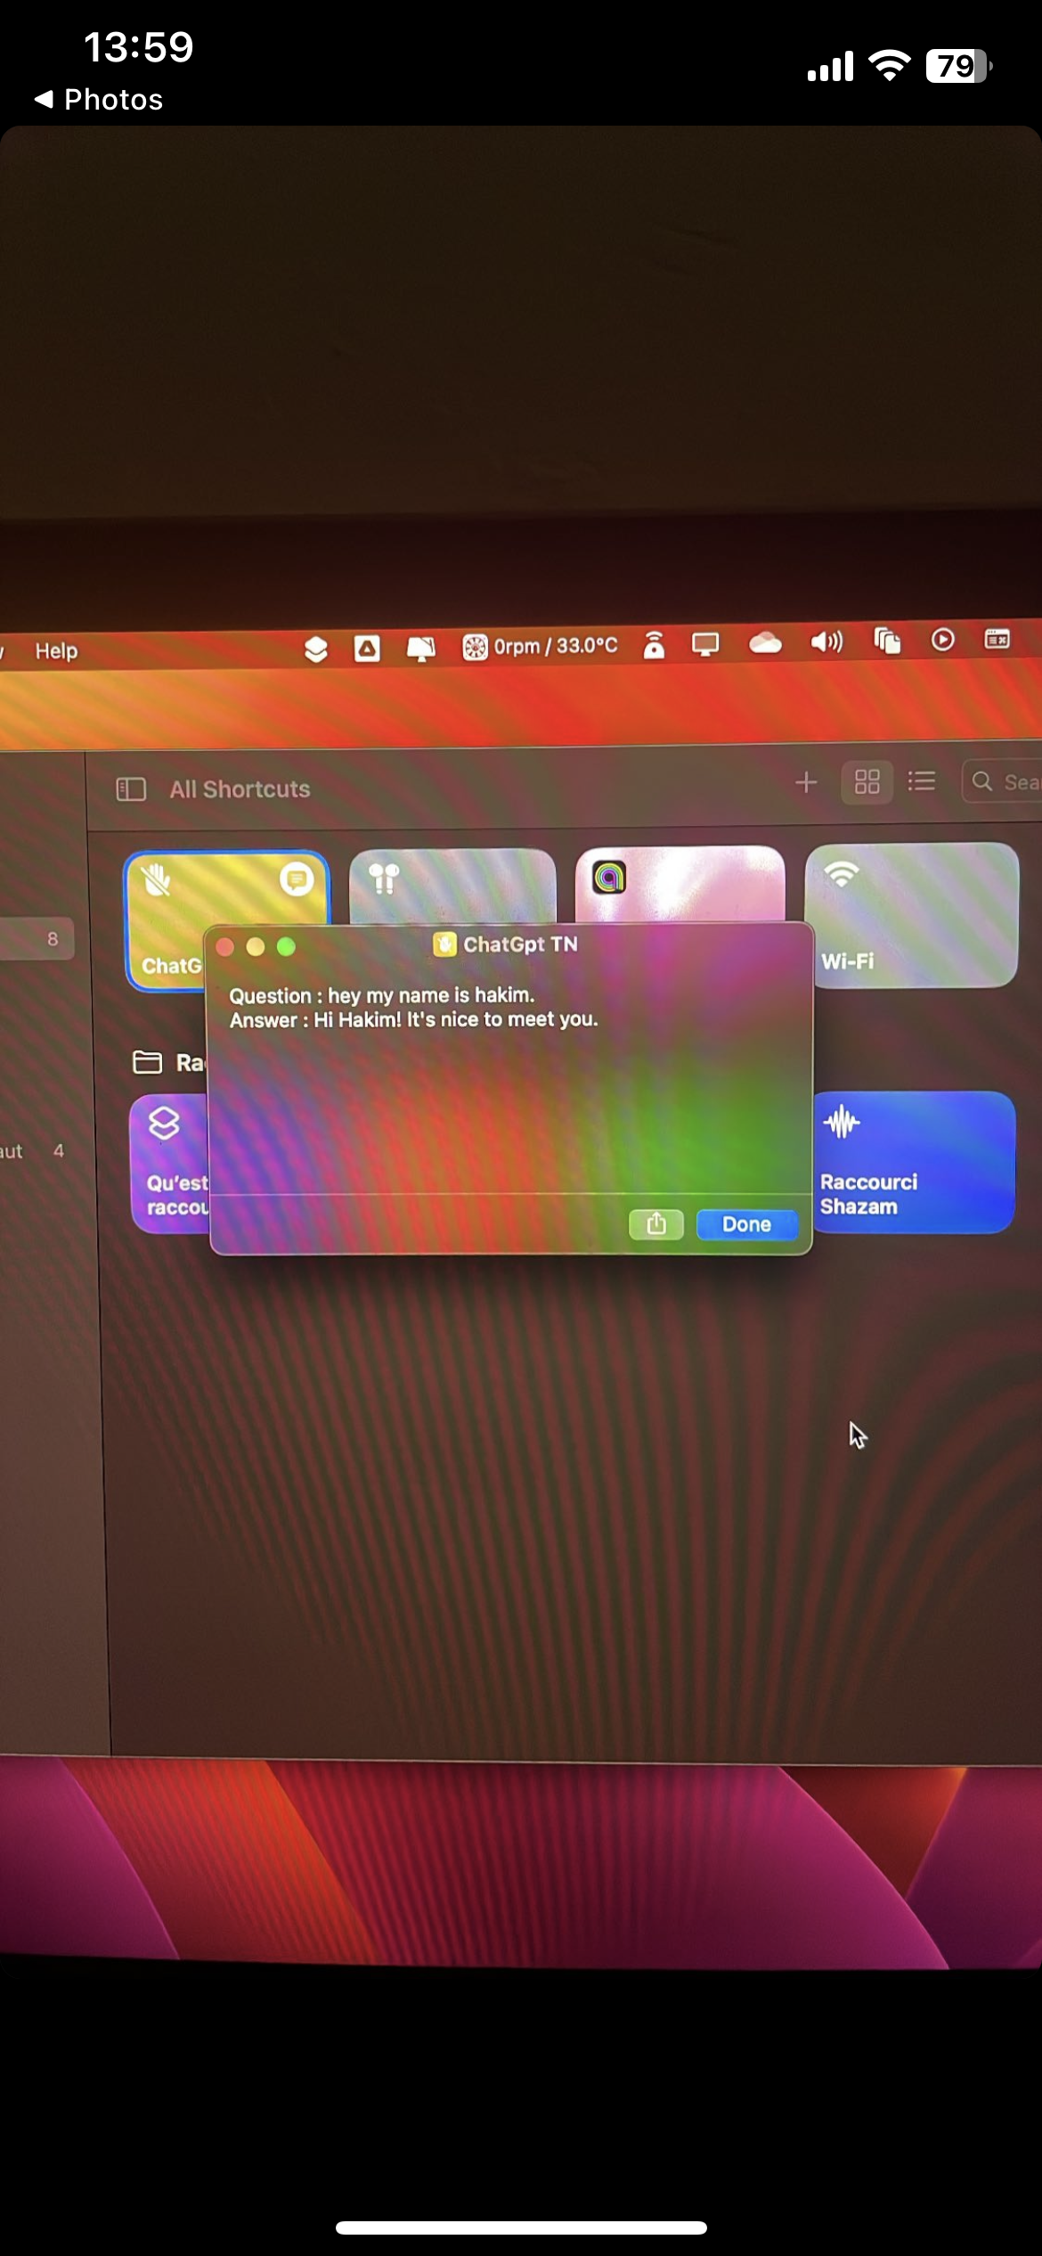
Task: Open the Qu'est shortcut card
Action: (170, 1164)
